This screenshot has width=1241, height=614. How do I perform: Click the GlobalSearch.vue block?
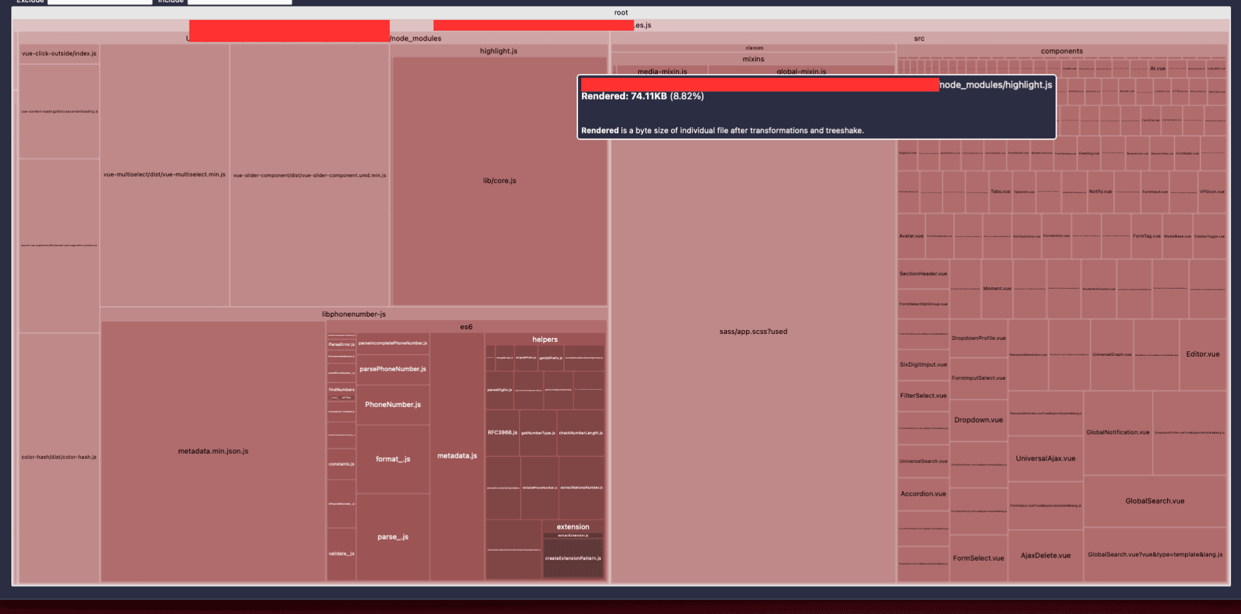click(x=1155, y=501)
